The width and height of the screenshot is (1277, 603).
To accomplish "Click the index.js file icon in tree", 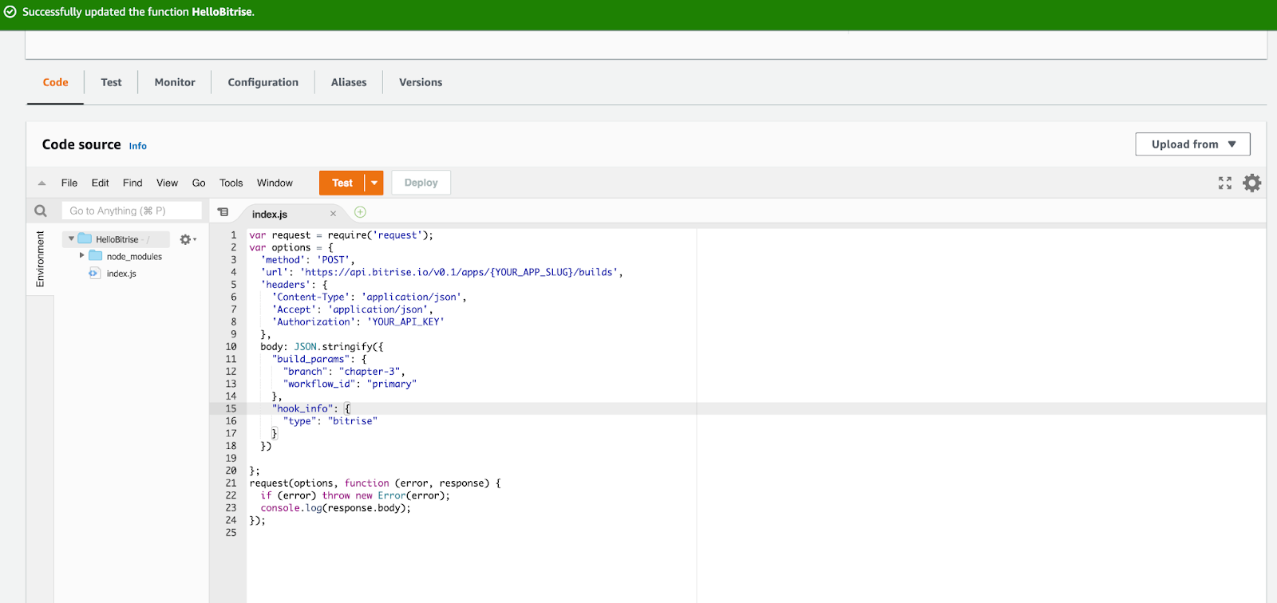I will [94, 274].
